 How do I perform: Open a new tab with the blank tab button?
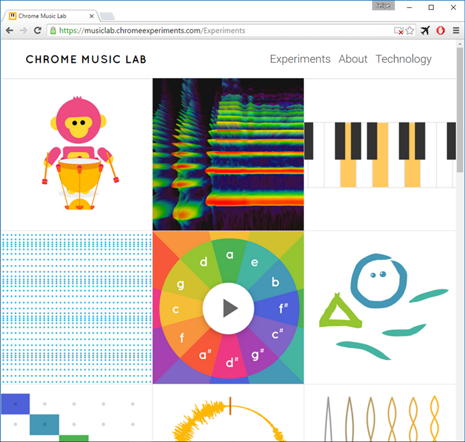(107, 16)
